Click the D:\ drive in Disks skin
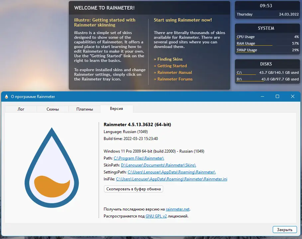Image resolution: width=302 pixels, height=239 pixels. 267,79
